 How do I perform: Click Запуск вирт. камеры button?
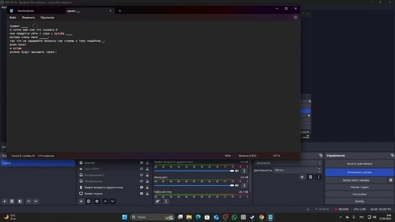(x=356, y=180)
